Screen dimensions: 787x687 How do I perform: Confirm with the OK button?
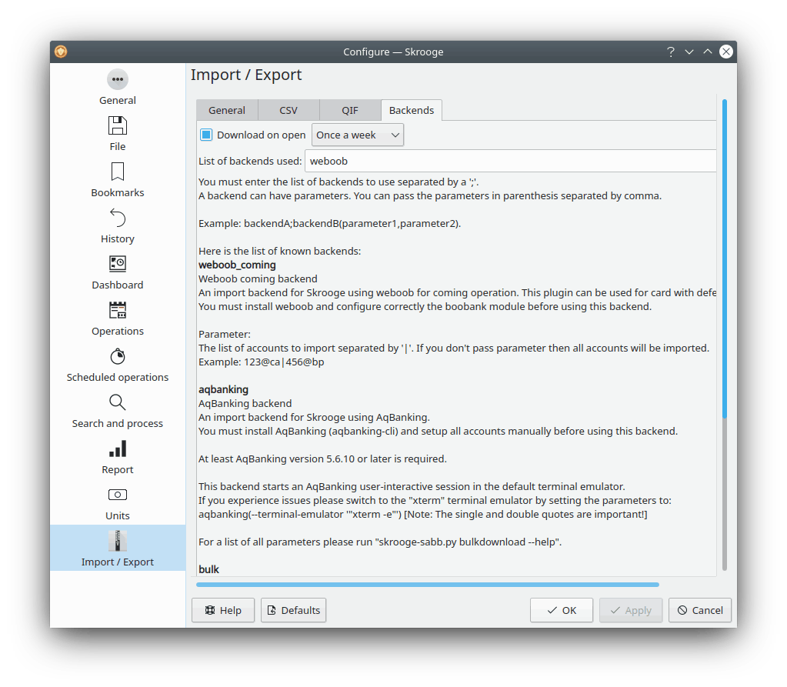tap(562, 610)
